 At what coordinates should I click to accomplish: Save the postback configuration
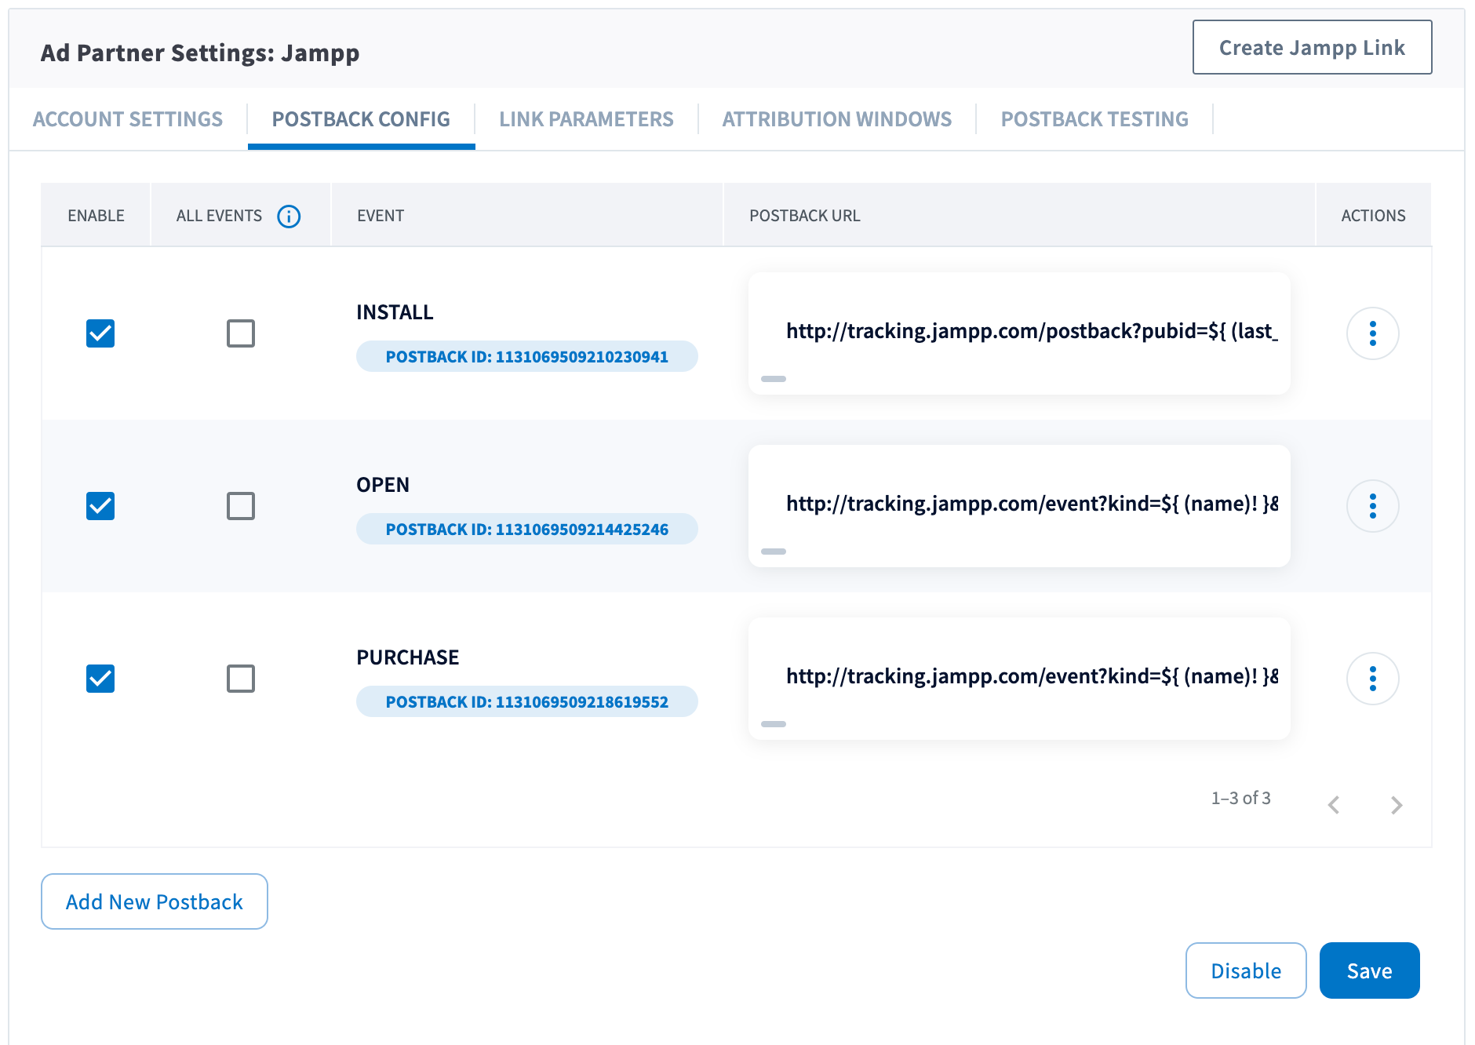tap(1369, 970)
